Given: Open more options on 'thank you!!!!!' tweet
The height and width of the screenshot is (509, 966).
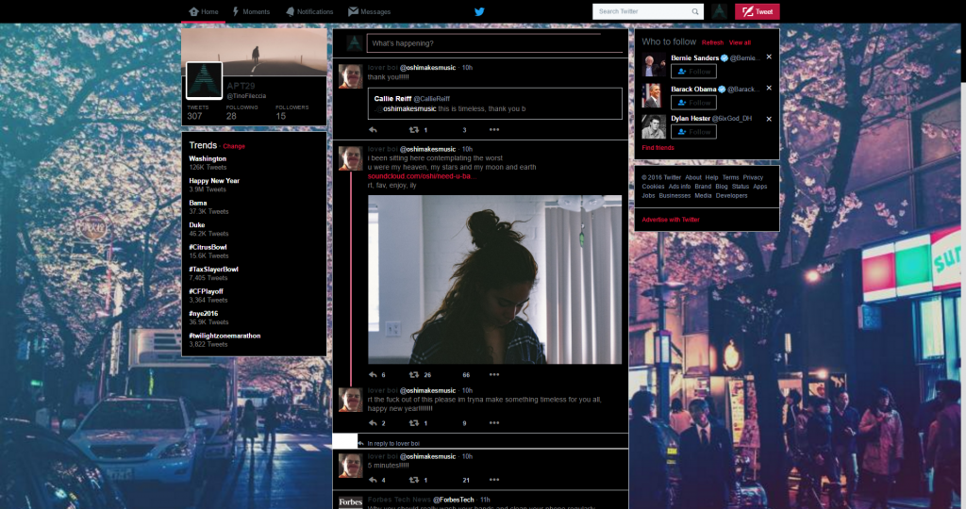Looking at the screenshot, I should pos(494,130).
